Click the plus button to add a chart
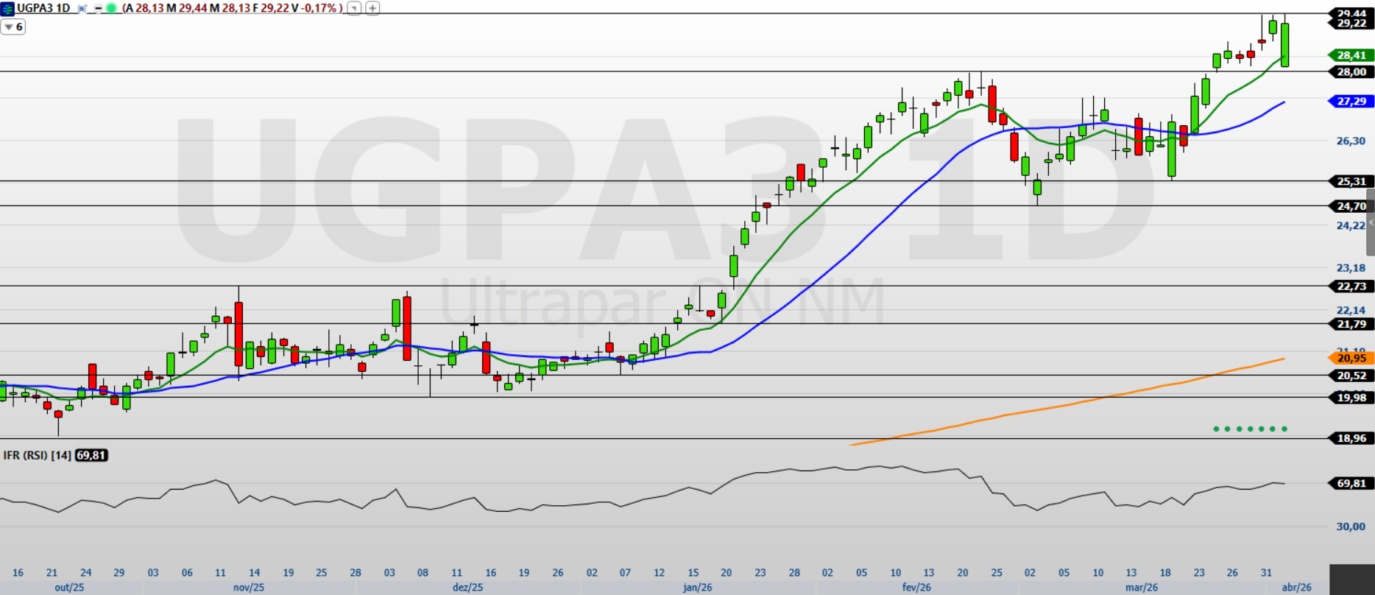This screenshot has height=595, width=1375. (x=372, y=8)
